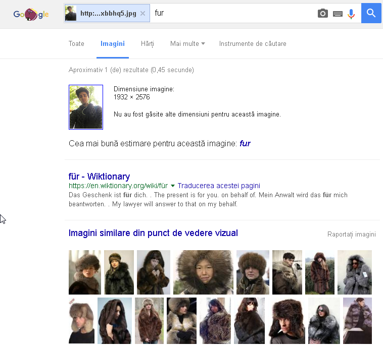Click the 'fur' best guess link

pyautogui.click(x=245, y=143)
